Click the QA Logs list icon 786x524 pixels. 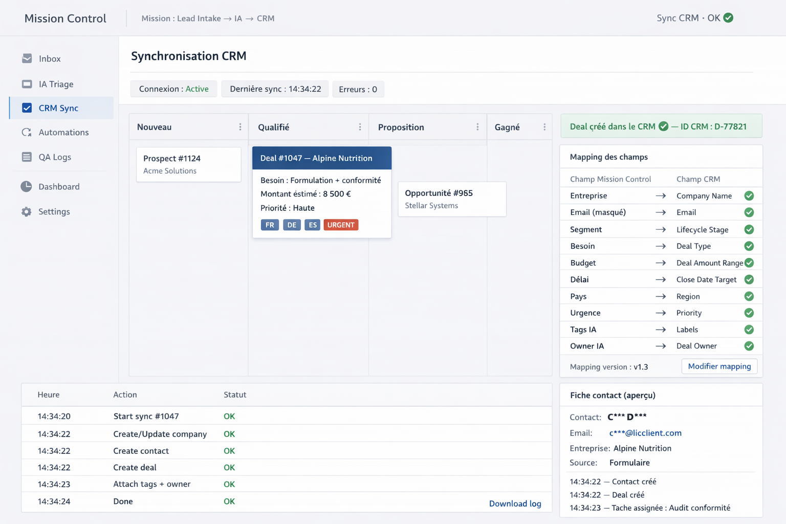27,157
